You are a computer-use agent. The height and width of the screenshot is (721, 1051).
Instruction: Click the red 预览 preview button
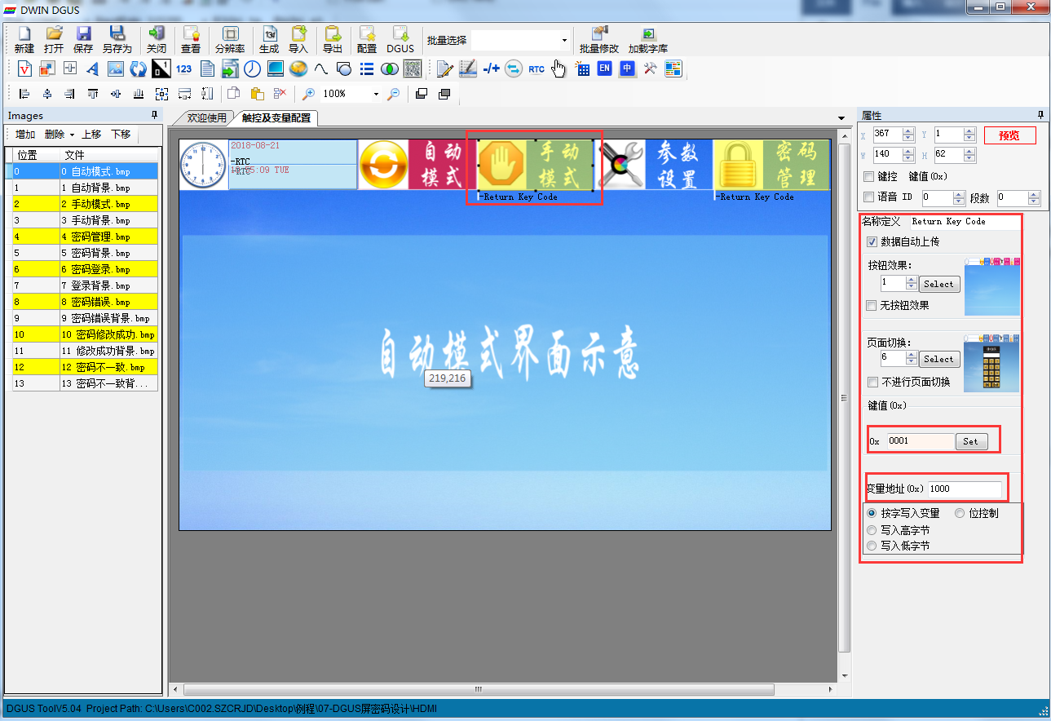[1009, 135]
